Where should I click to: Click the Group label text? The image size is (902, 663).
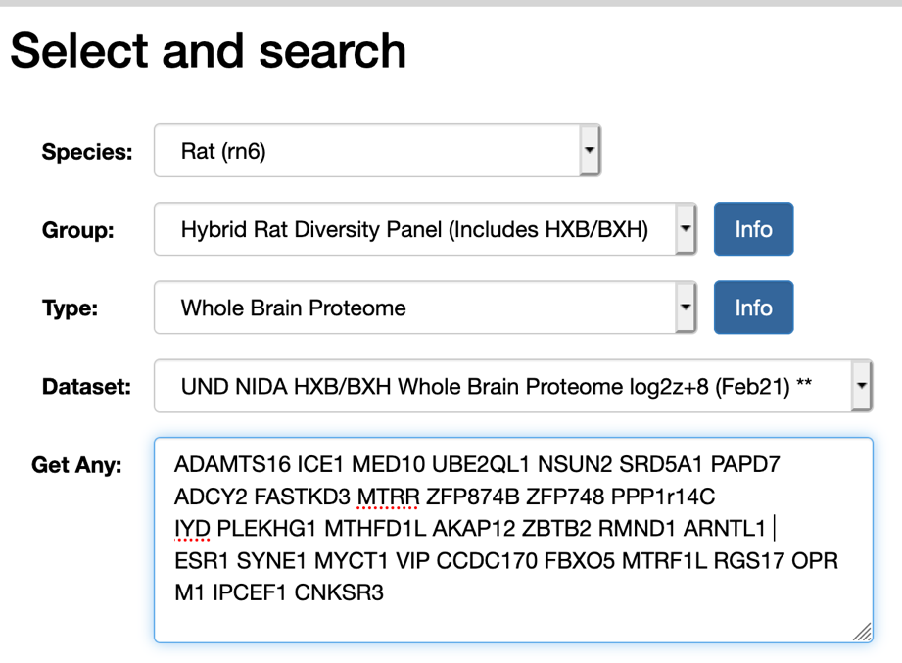[77, 230]
